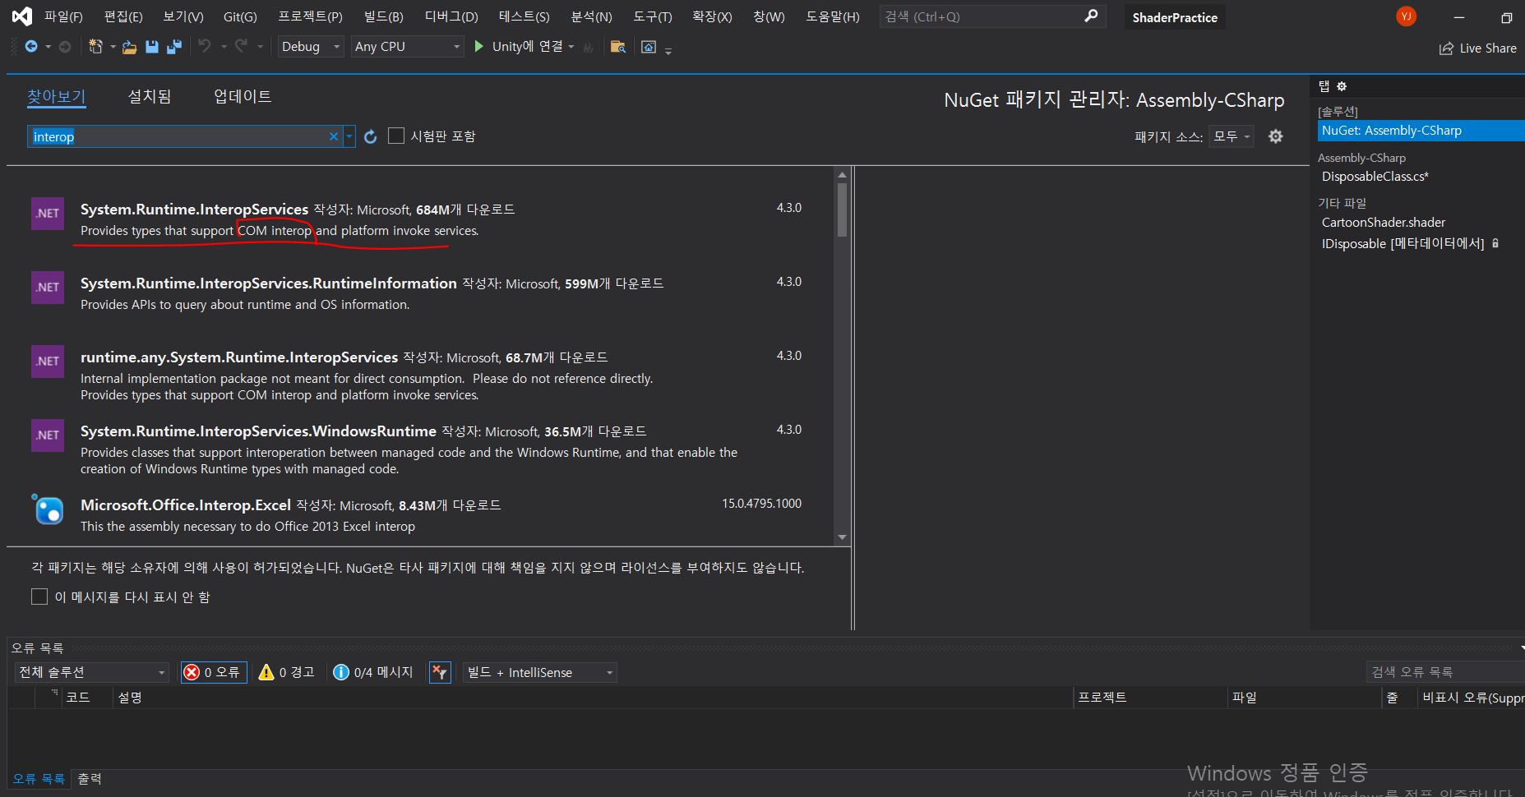Click the new project icon in toolbar
Image resolution: width=1525 pixels, height=797 pixels.
tap(95, 47)
